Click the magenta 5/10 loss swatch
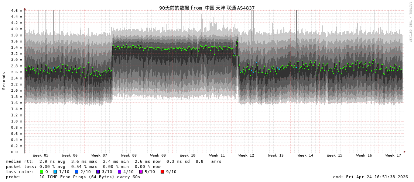The image size is (414, 182). click(141, 172)
